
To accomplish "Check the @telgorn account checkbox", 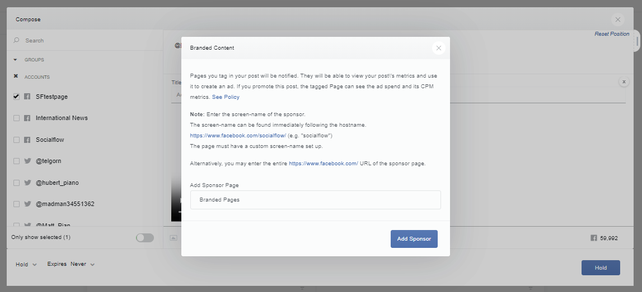I will (16, 161).
